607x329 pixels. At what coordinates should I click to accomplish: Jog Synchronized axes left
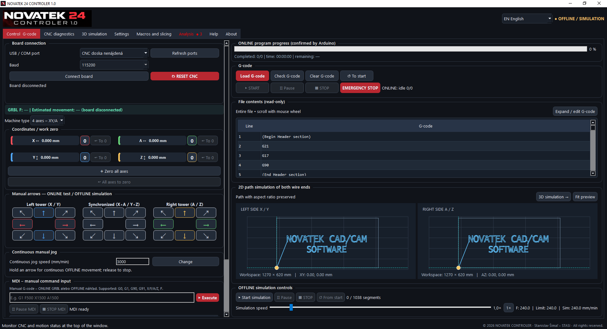pos(93,224)
